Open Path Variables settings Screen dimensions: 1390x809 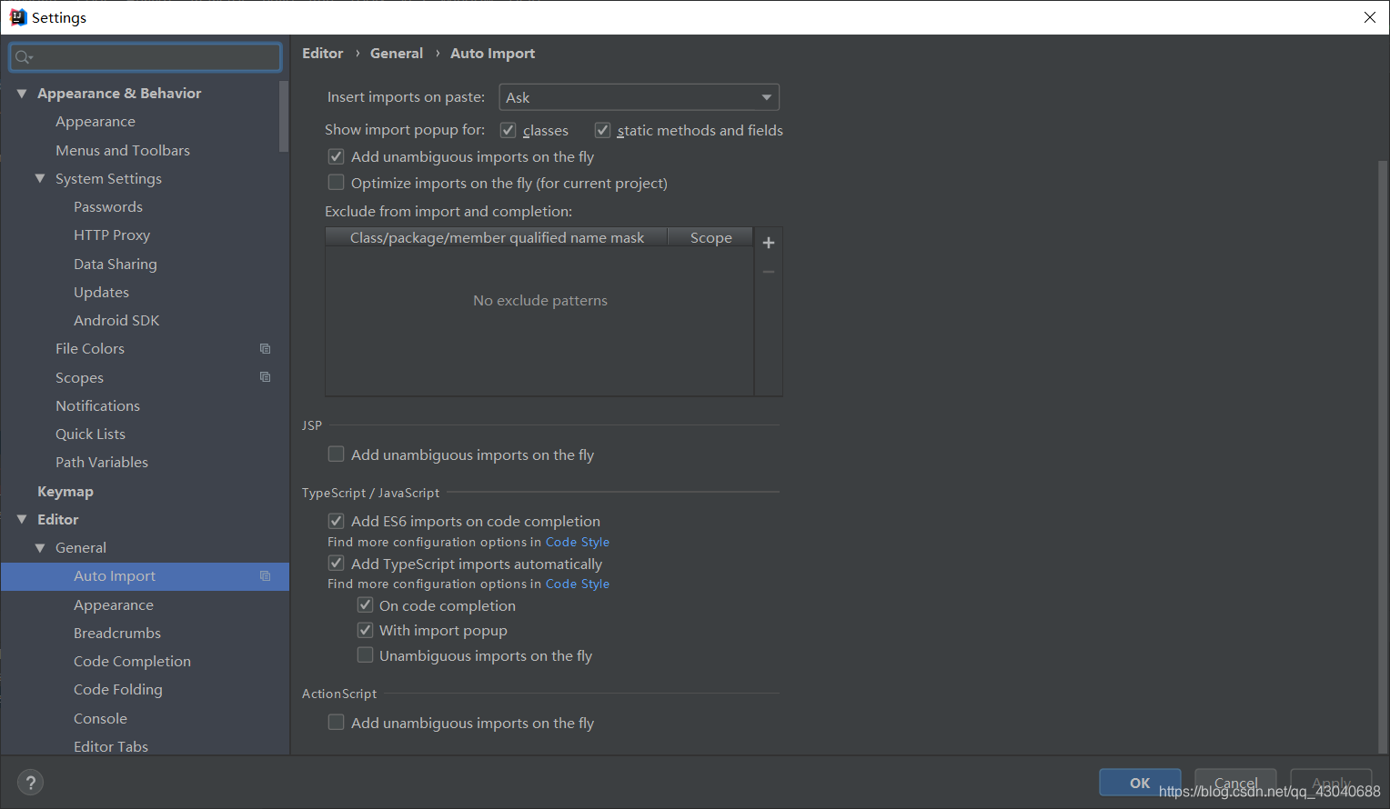(102, 462)
